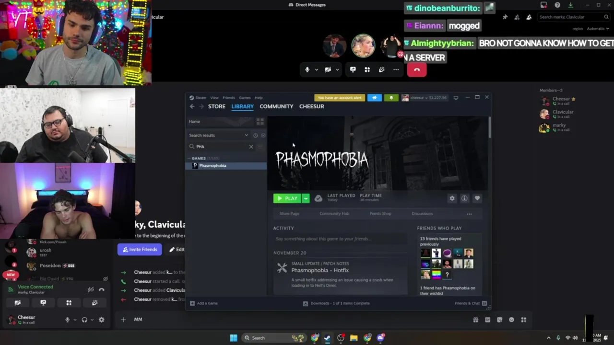Viewport: 614px width, 345px height.
Task: Open pinned messages in Discord
Action: [505, 17]
